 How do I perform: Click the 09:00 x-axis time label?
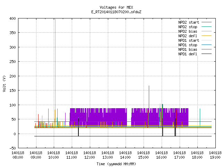(36, 157)
